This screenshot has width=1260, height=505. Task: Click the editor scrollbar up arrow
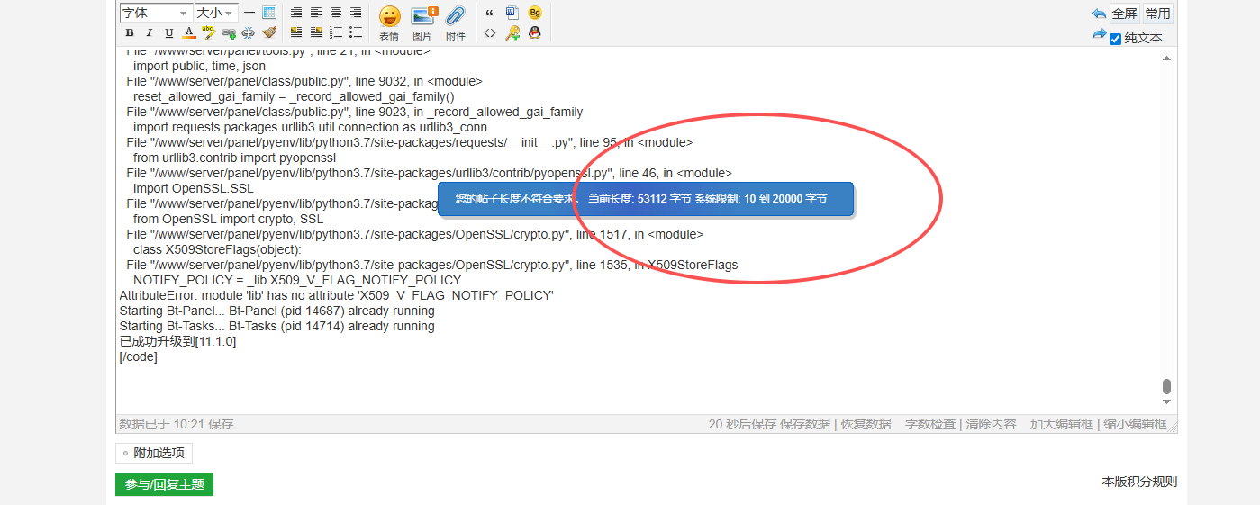point(1166,58)
